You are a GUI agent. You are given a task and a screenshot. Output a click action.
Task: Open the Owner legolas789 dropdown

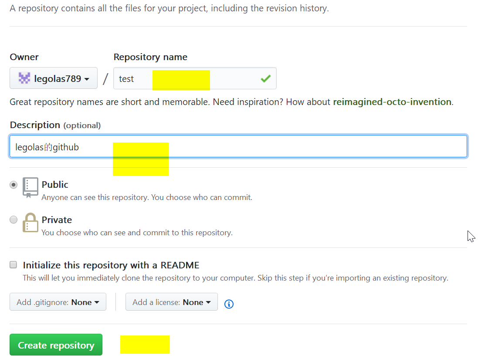point(54,78)
